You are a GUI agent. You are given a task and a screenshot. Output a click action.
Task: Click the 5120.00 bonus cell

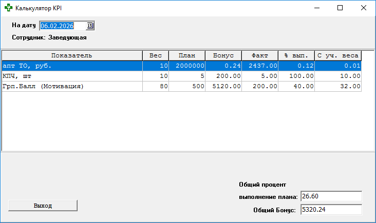coord(223,86)
